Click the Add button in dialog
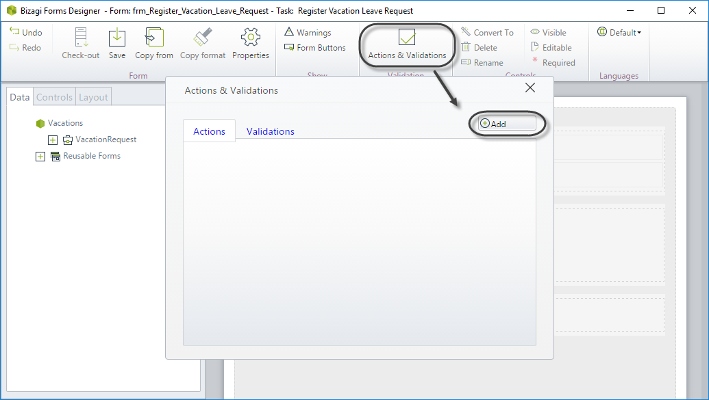The width and height of the screenshot is (709, 400). click(508, 123)
